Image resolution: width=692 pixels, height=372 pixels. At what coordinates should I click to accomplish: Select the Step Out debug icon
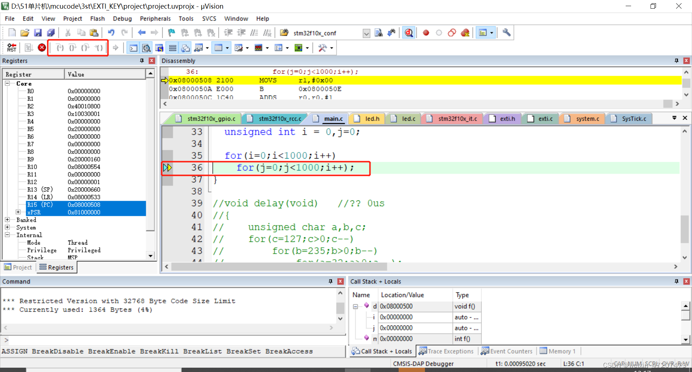(x=85, y=47)
